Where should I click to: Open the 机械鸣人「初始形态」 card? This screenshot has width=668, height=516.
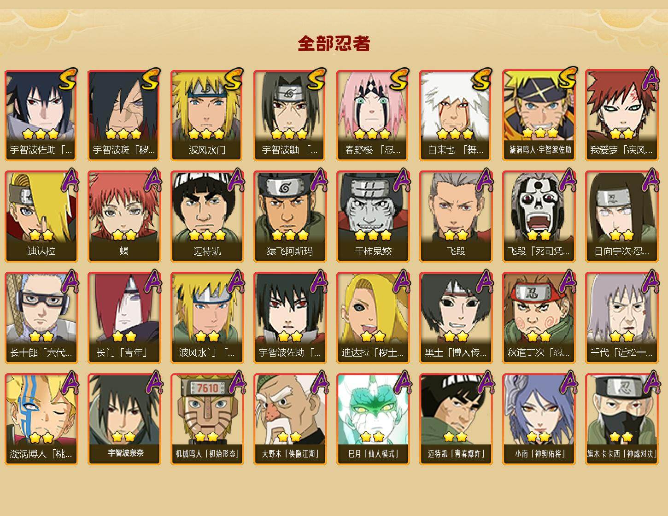tap(207, 419)
